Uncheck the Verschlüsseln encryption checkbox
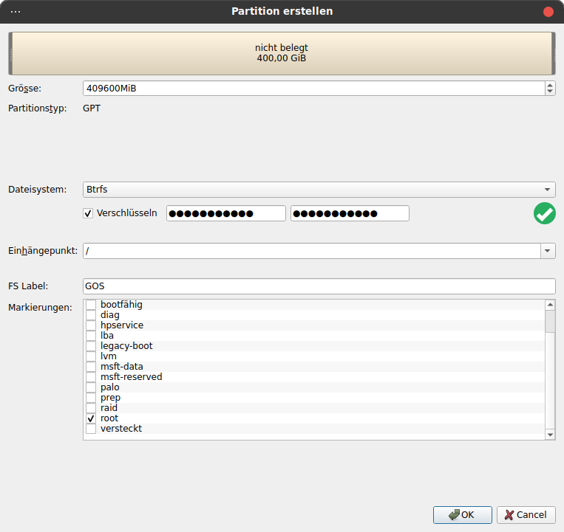This screenshot has width=564, height=532. (x=89, y=213)
